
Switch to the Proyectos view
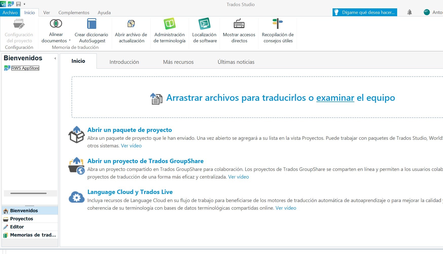(21, 219)
